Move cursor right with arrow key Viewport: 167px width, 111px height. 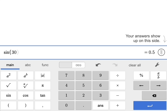click(158, 85)
